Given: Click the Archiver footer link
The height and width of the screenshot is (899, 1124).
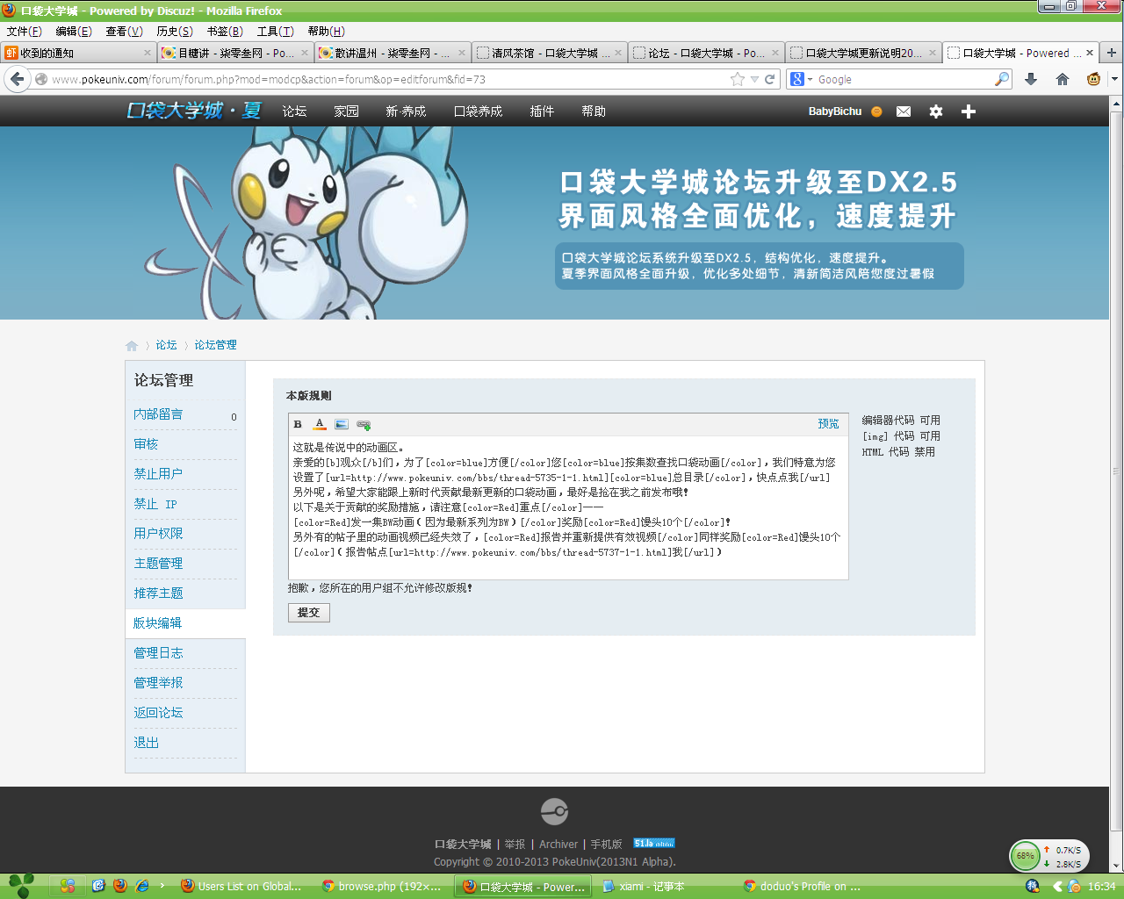Looking at the screenshot, I should [x=558, y=845].
